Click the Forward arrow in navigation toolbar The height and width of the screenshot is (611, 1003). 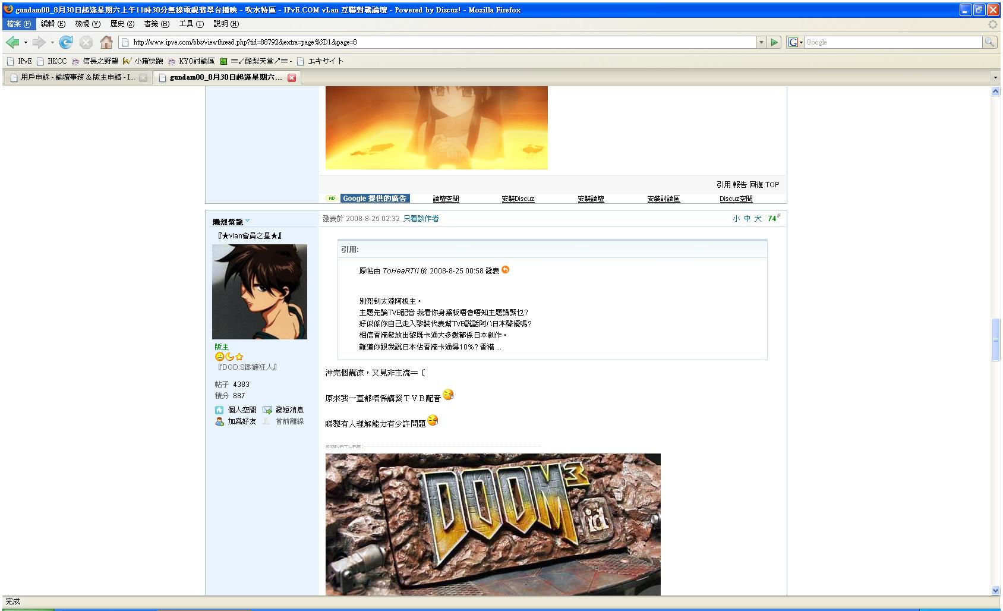(x=39, y=42)
